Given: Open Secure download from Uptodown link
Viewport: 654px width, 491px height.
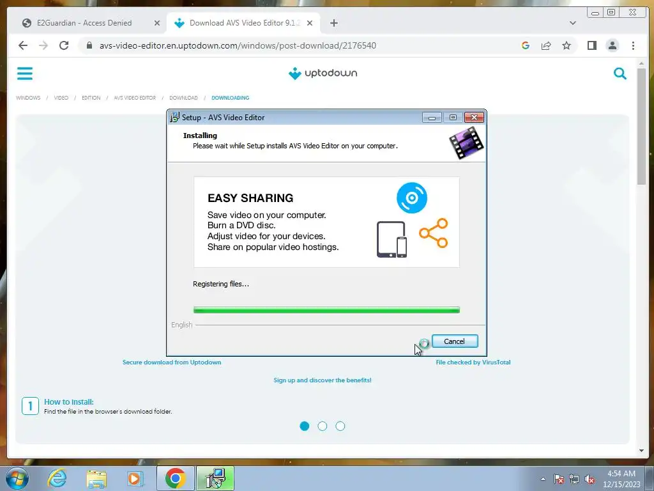Looking at the screenshot, I should coord(172,362).
